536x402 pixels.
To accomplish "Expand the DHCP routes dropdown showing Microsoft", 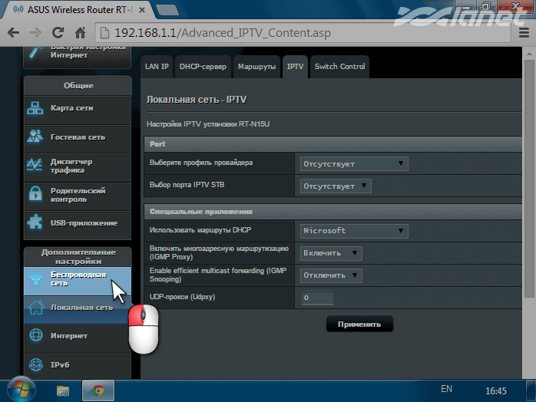I will point(354,230).
